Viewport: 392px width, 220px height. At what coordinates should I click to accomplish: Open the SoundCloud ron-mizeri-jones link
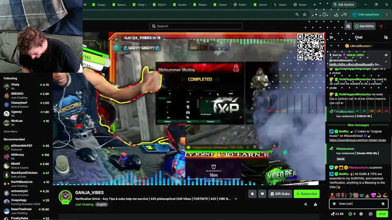pos(357,140)
